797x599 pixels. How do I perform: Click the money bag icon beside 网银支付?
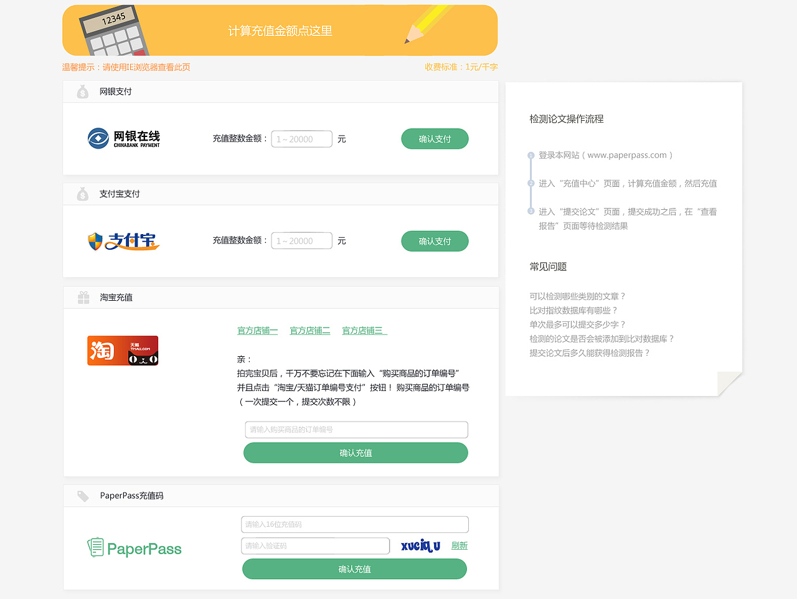[82, 91]
